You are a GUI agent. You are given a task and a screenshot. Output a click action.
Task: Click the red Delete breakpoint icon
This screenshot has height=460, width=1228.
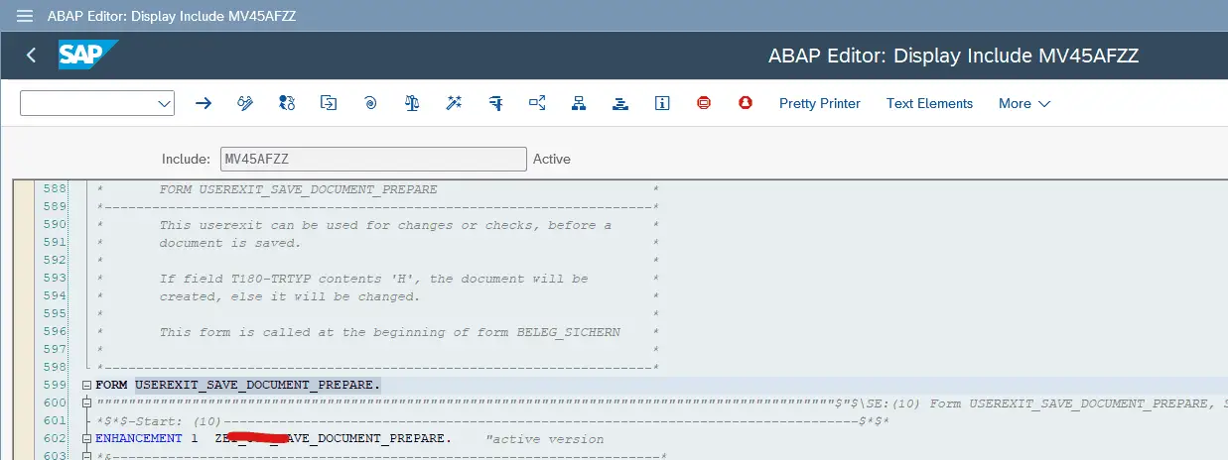pos(746,103)
